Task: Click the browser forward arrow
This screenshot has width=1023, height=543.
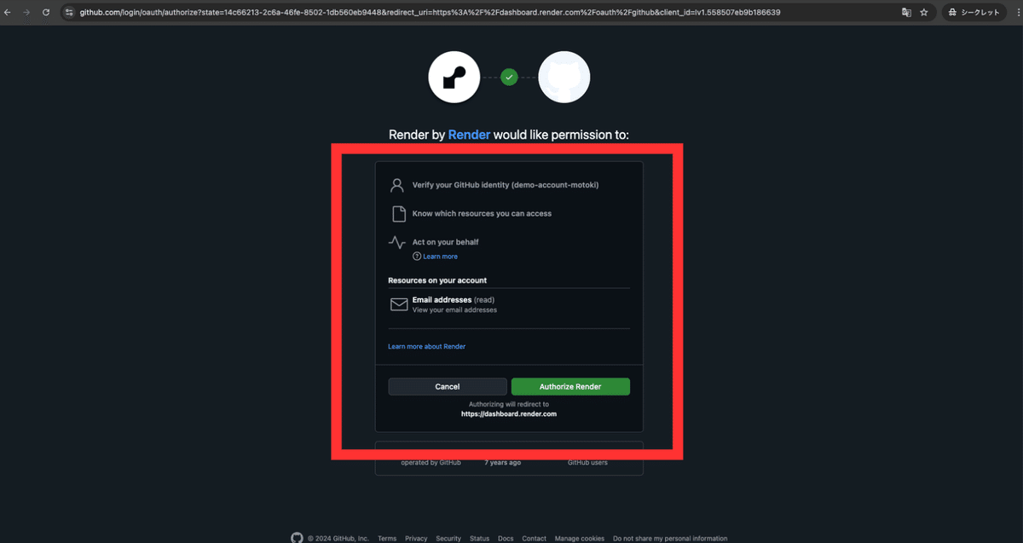Action: (27, 13)
